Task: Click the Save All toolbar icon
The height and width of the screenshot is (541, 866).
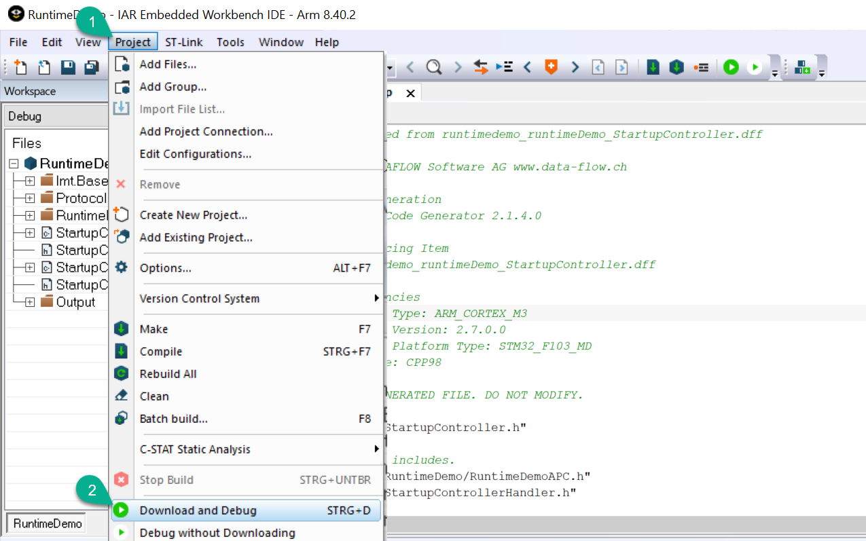Action: click(92, 67)
